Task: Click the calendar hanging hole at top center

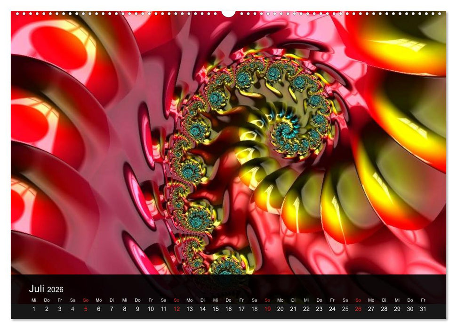Action: [x=228, y=13]
